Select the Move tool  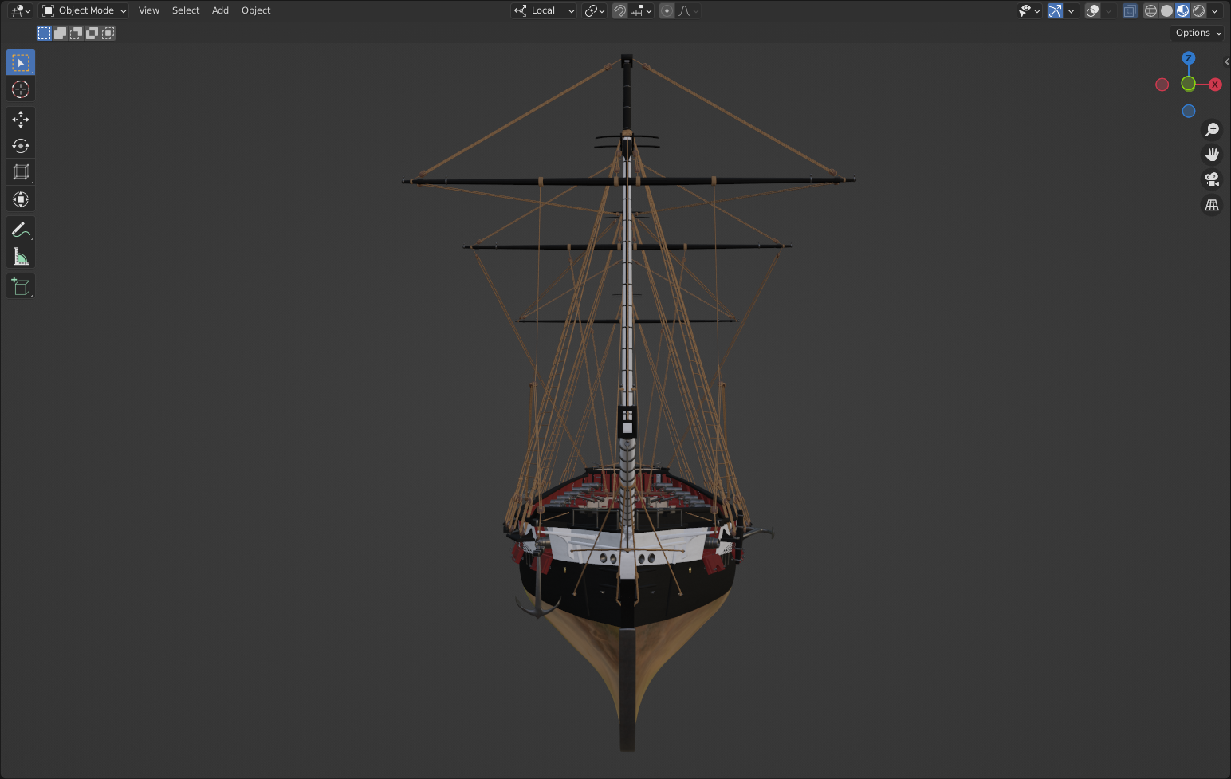point(21,120)
